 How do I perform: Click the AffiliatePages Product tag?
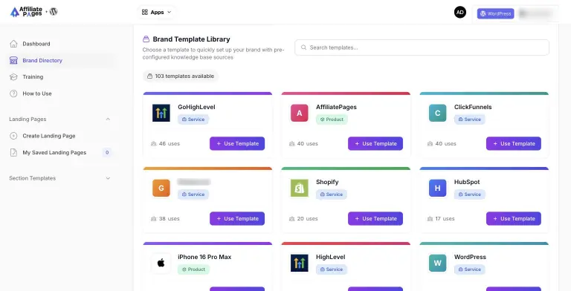click(332, 120)
